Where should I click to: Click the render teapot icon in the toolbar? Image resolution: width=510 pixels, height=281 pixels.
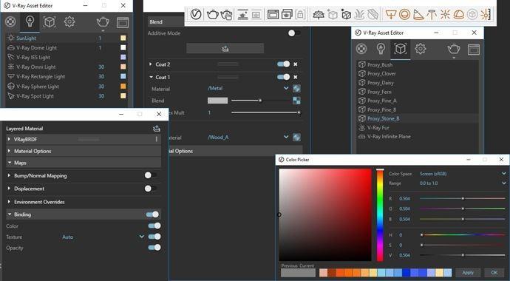pos(213,14)
